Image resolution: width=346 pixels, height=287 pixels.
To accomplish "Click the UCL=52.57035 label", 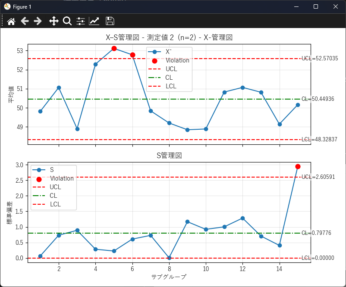I will [320, 59].
